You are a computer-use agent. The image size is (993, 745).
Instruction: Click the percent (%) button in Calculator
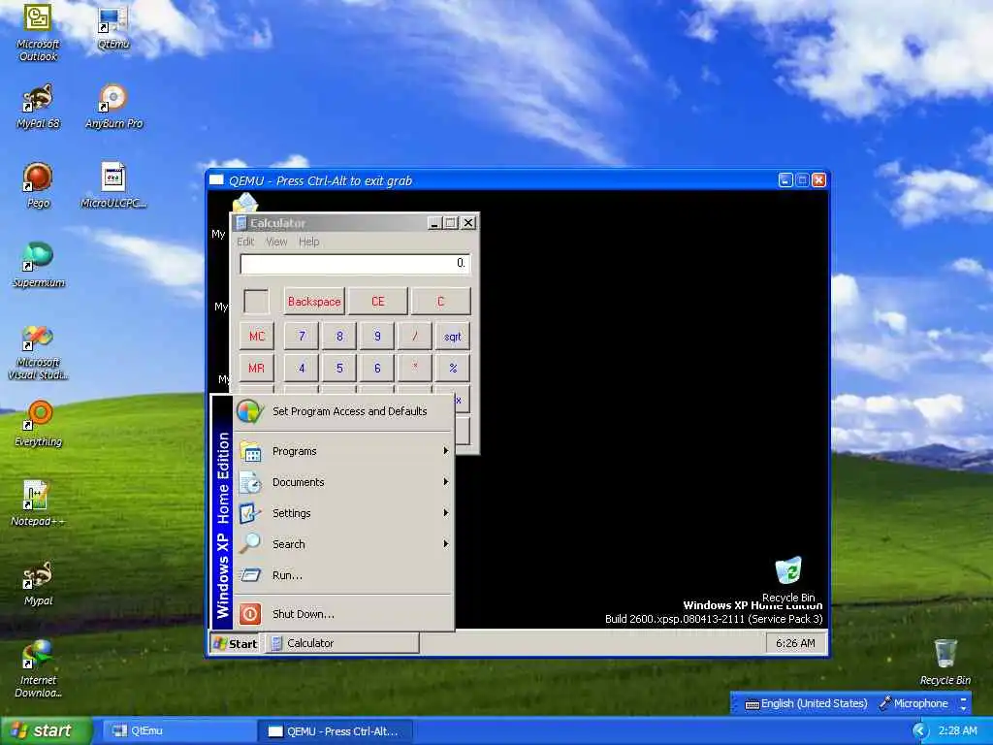point(453,368)
